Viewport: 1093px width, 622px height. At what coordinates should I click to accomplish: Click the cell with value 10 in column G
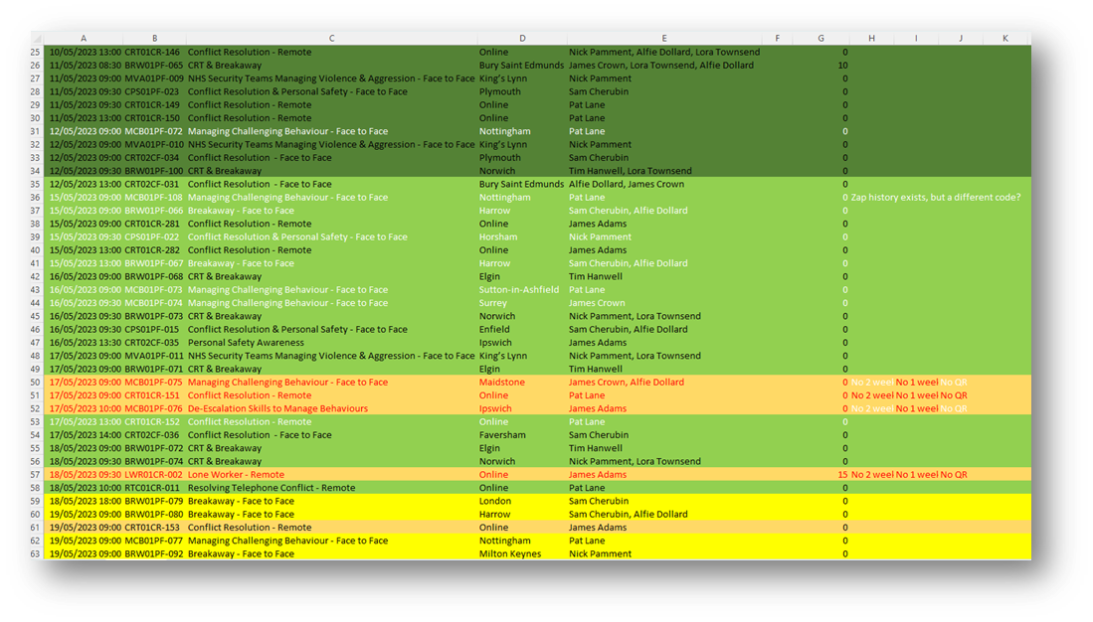(x=842, y=66)
